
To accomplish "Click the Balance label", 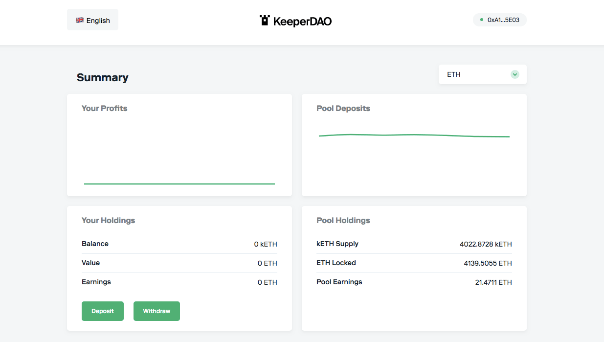I will [95, 244].
